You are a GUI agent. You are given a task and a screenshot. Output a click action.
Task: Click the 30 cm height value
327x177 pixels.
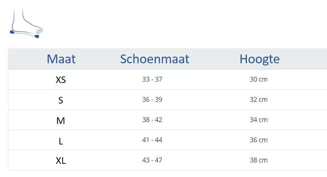[259, 79]
